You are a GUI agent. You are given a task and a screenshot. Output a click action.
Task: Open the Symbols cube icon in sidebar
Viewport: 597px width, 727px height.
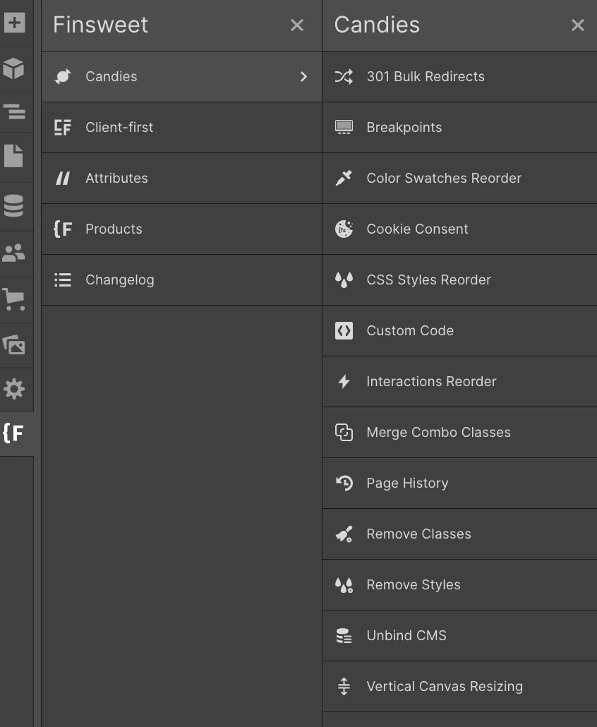coord(13,68)
